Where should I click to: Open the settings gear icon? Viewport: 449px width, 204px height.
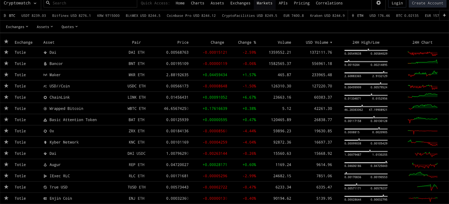(x=379, y=3)
